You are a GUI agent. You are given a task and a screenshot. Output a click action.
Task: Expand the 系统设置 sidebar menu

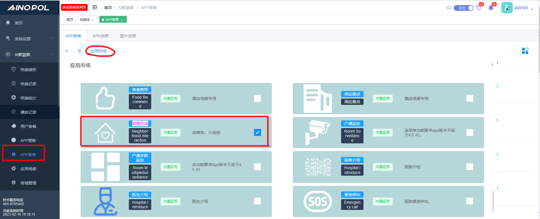pos(30,39)
